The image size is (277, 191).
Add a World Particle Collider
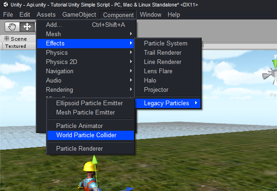tap(91, 135)
